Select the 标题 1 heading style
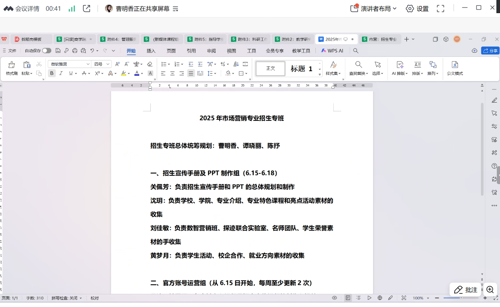This screenshot has width=500, height=307. pos(301,69)
